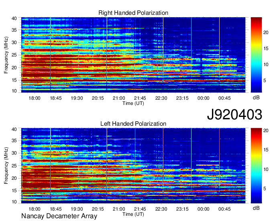Image resolution: width=273 pixels, height=221 pixels.
Task: Click the 15 MHz tick on the top plot
Action: pyautogui.click(x=14, y=80)
